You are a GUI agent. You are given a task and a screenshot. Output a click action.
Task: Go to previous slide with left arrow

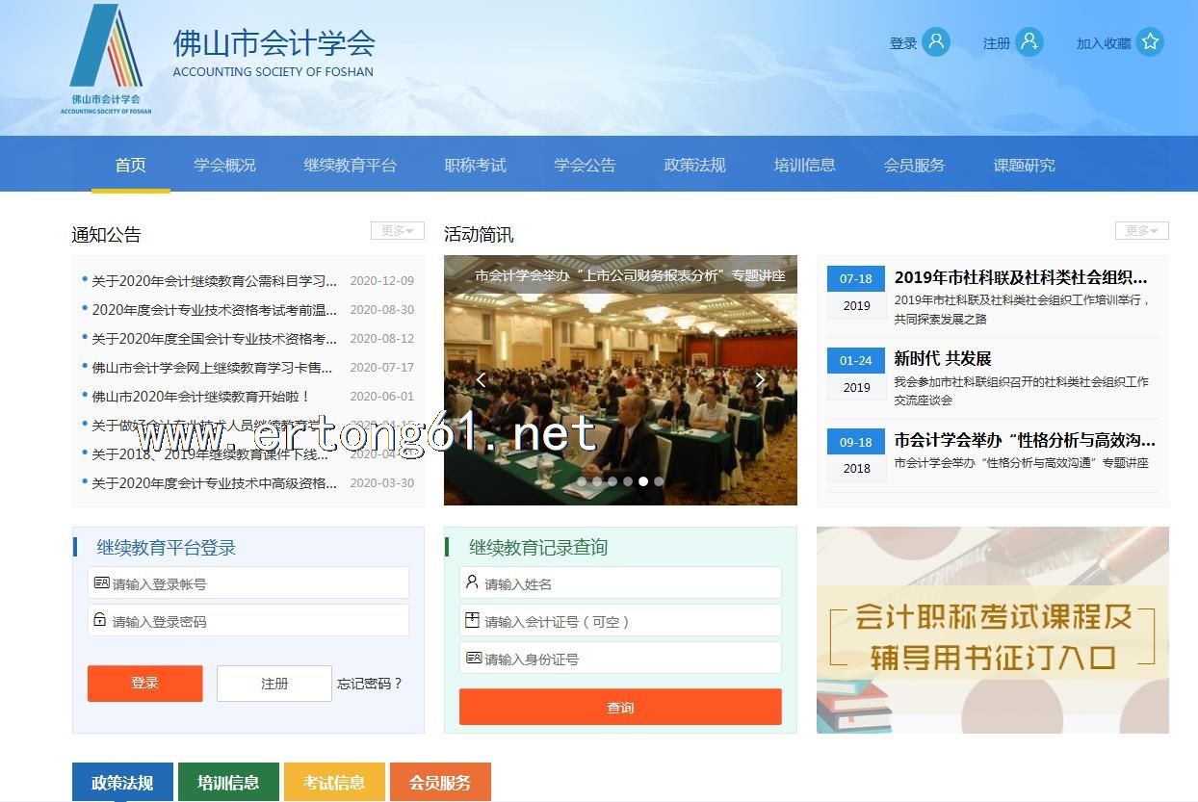click(481, 379)
